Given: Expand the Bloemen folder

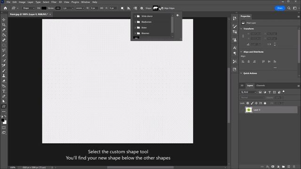Looking at the screenshot, I should [x=135, y=33].
